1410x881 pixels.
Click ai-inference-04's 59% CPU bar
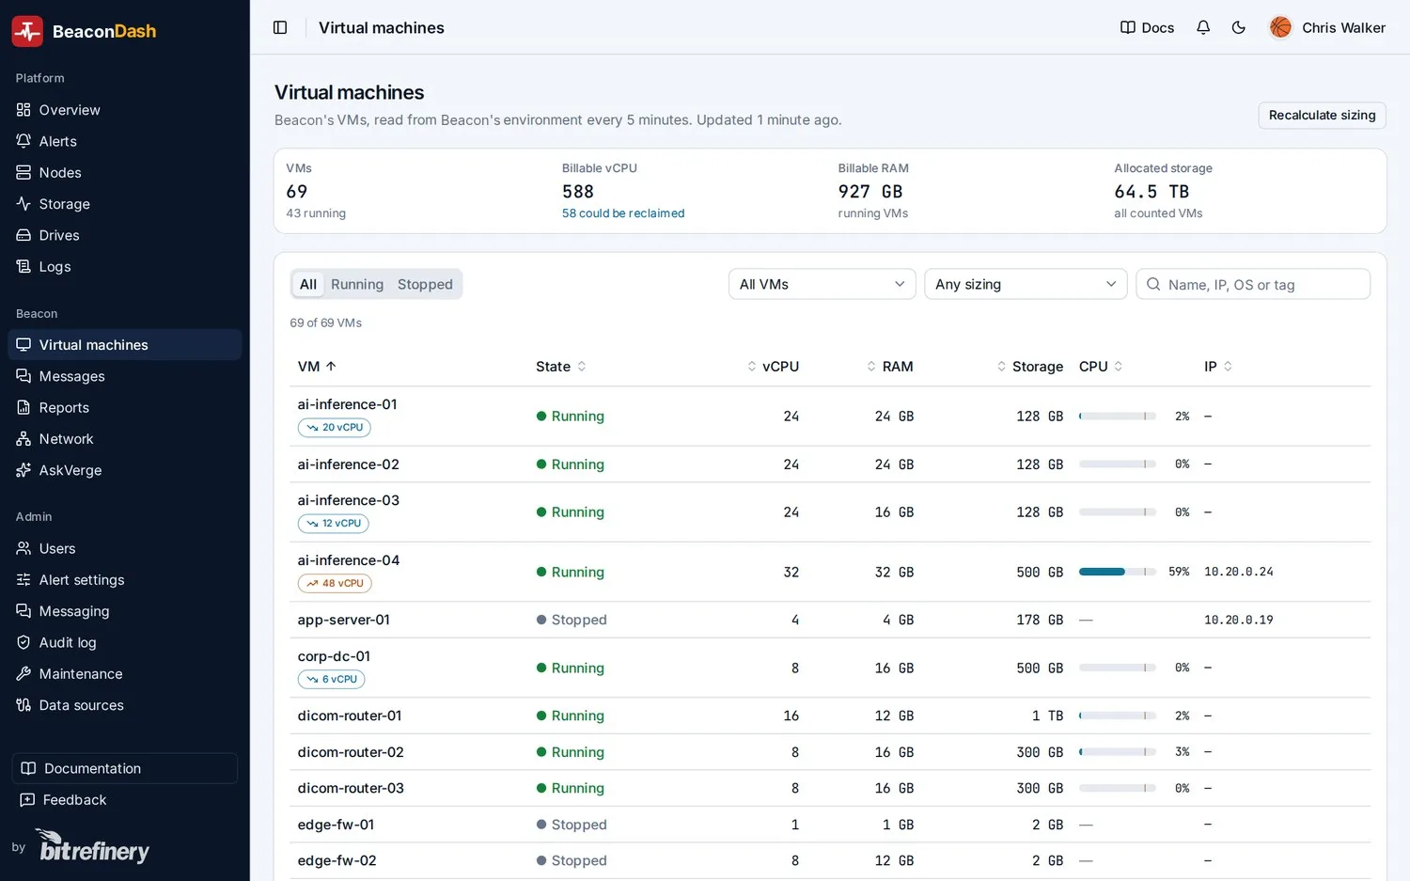1118,572
